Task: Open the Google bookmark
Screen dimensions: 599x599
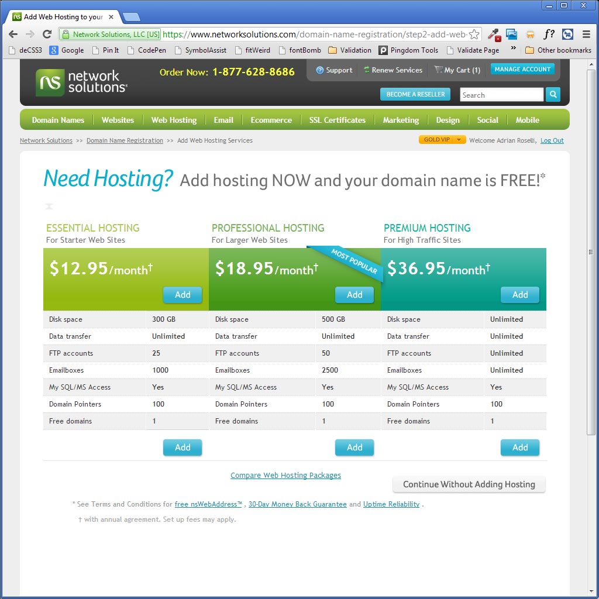Action: [x=67, y=50]
